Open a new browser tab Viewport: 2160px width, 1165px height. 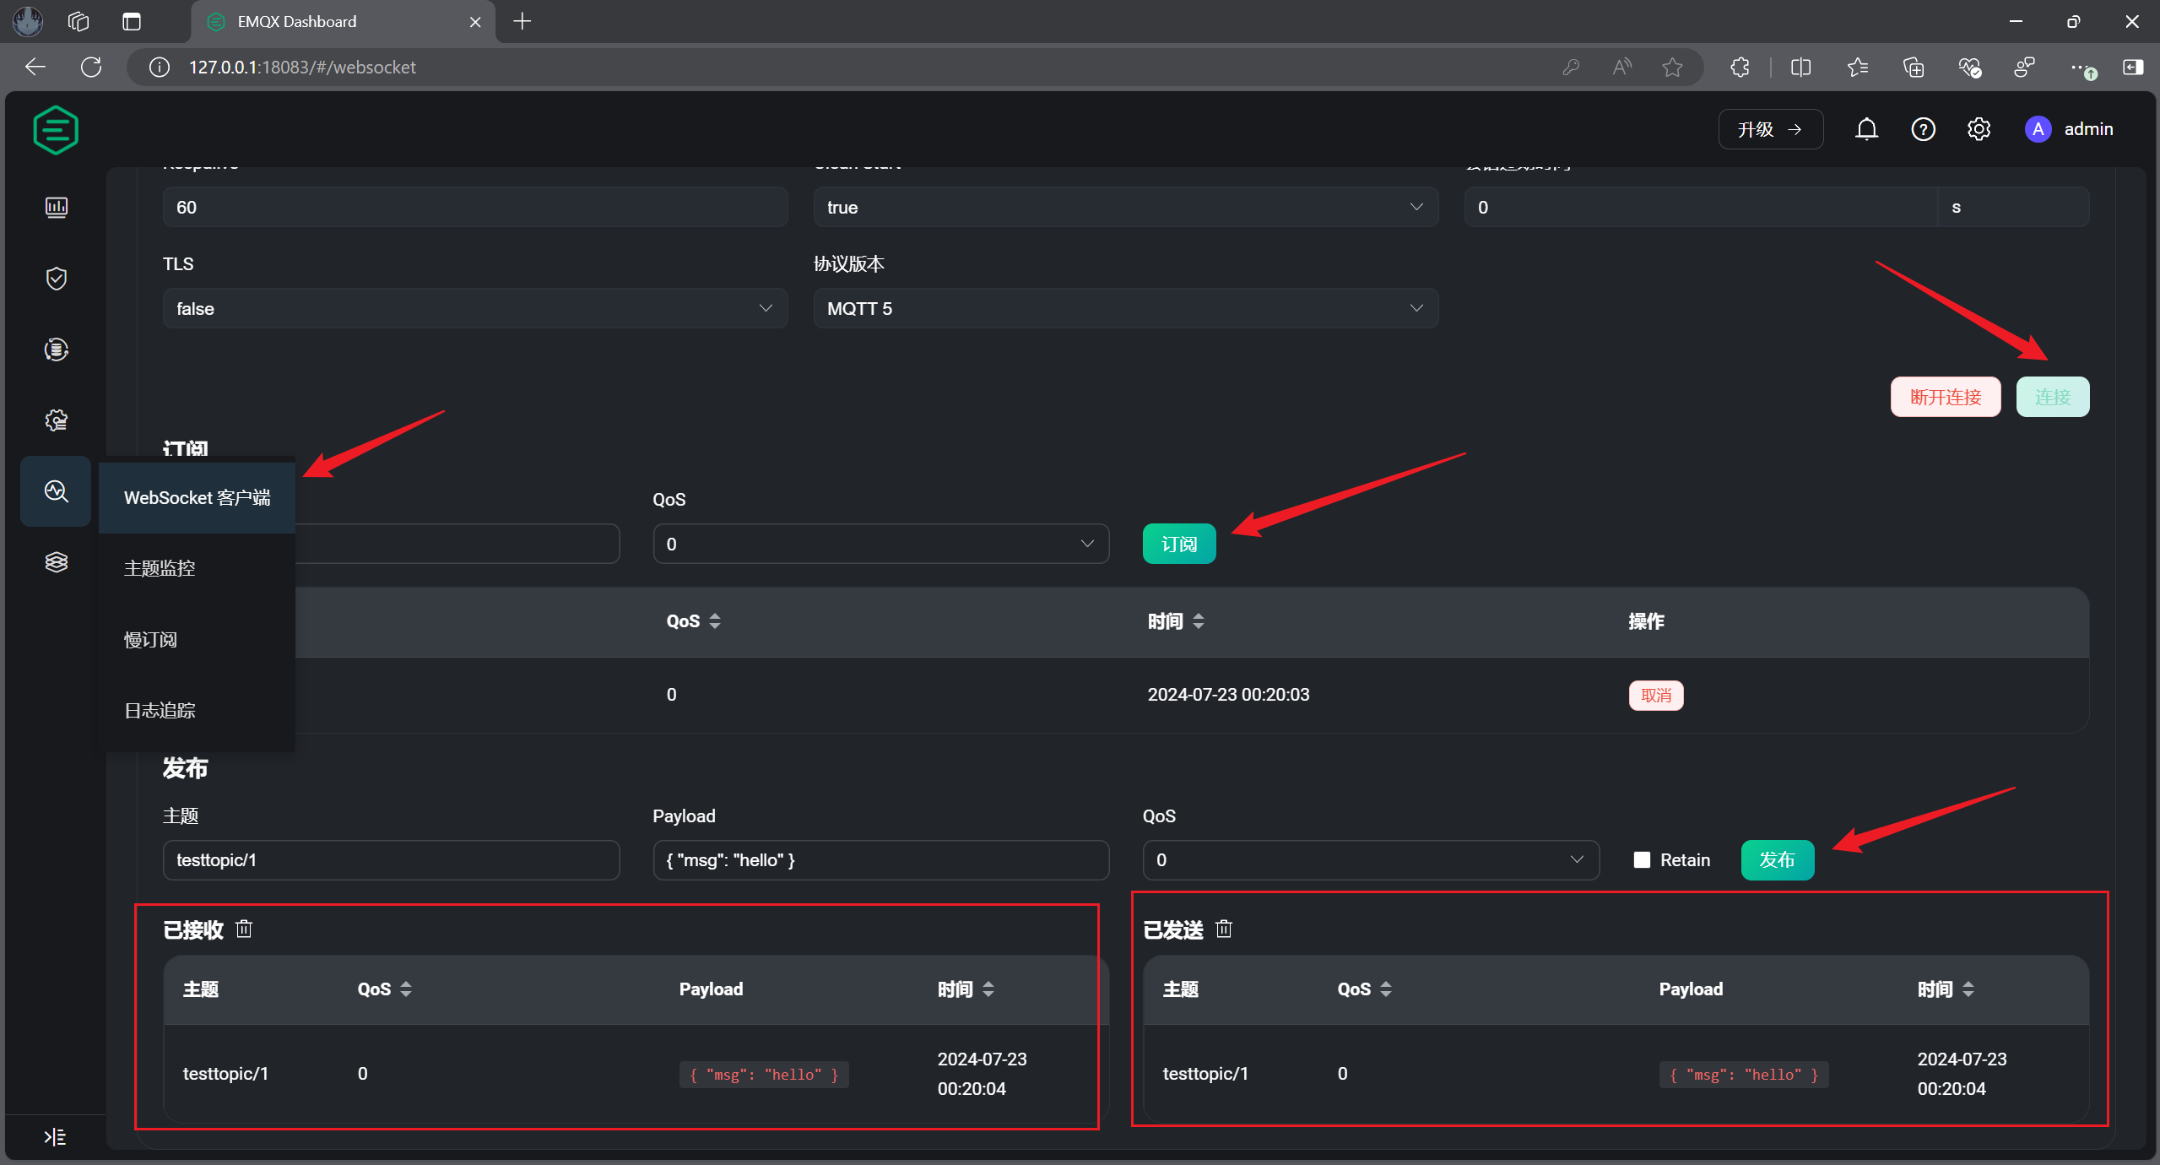[x=522, y=21]
